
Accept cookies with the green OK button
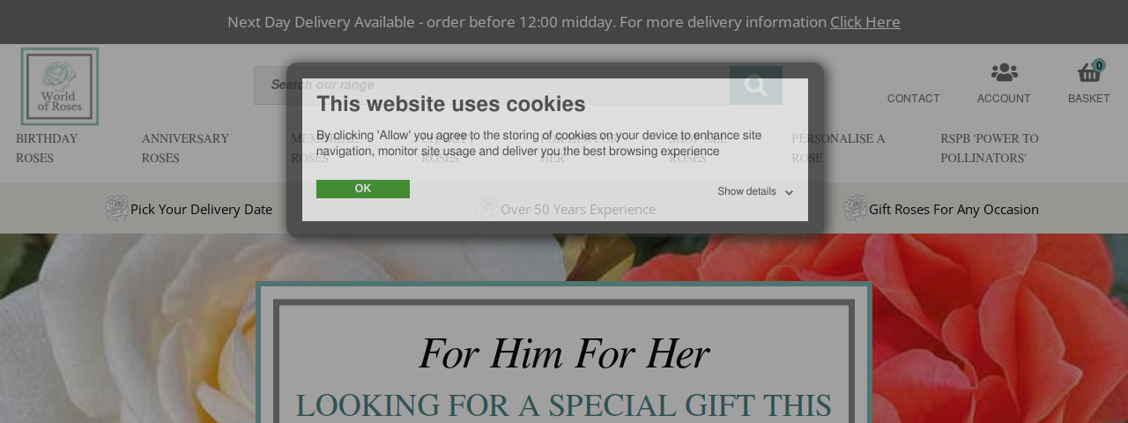click(363, 189)
